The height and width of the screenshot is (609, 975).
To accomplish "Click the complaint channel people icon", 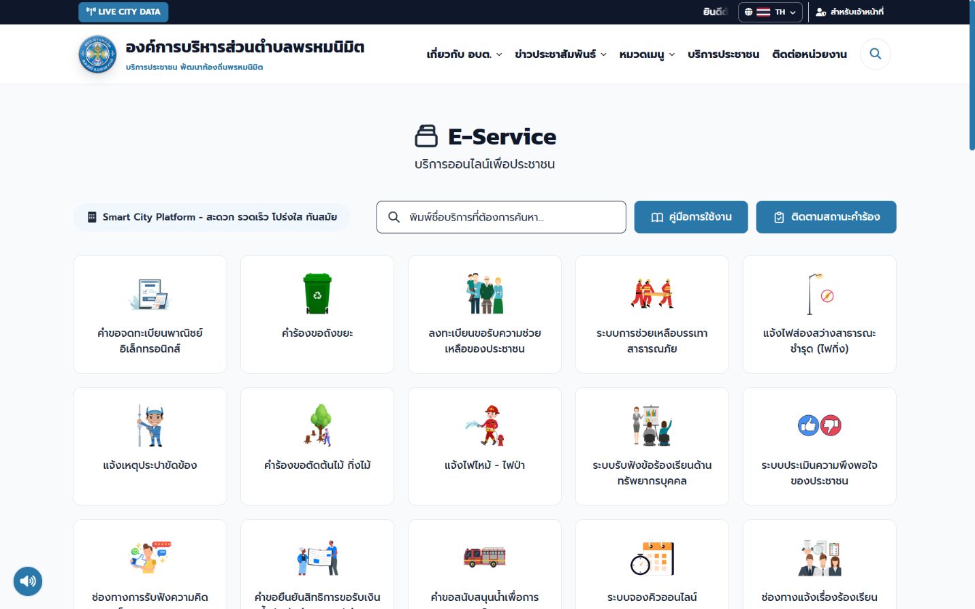I will point(820,558).
